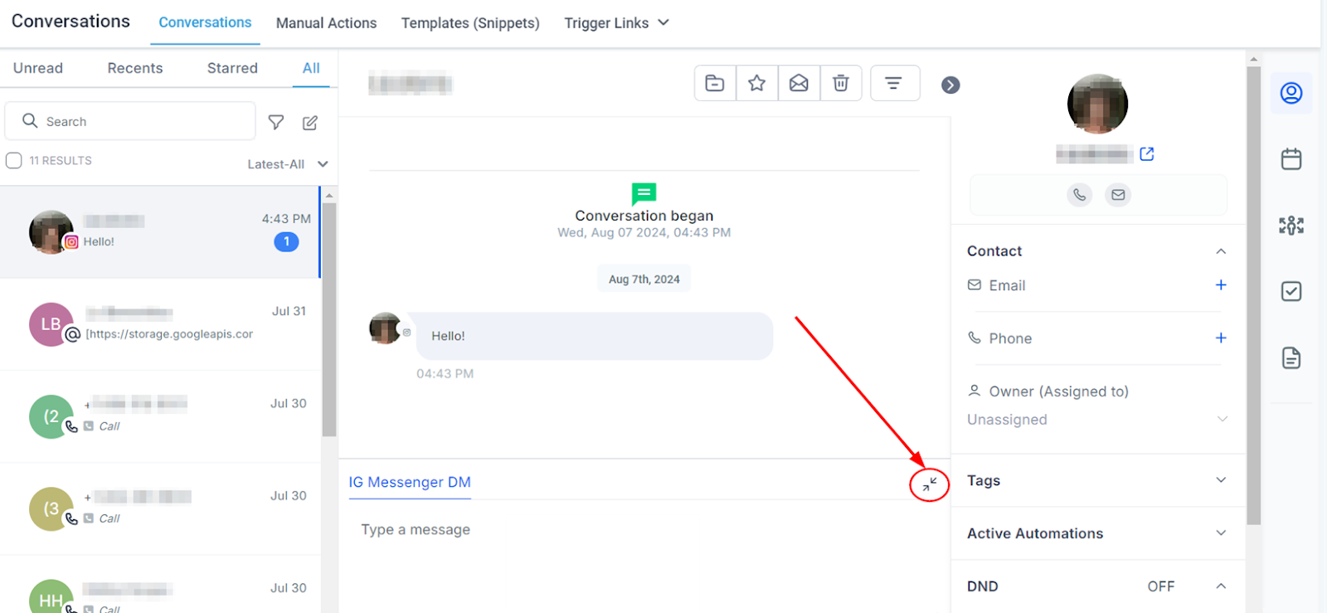Screen dimensions: 1327x613
Task: Collapse the DND section chevron
Action: [x=1221, y=586]
